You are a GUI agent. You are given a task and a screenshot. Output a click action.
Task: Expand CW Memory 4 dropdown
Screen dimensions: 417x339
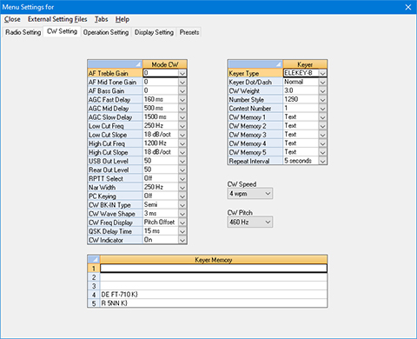(x=322, y=143)
